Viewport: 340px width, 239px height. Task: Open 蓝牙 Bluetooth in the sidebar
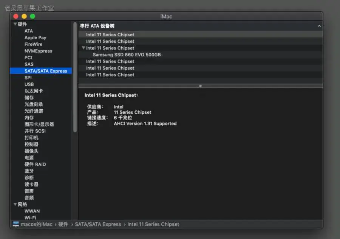tap(29, 171)
